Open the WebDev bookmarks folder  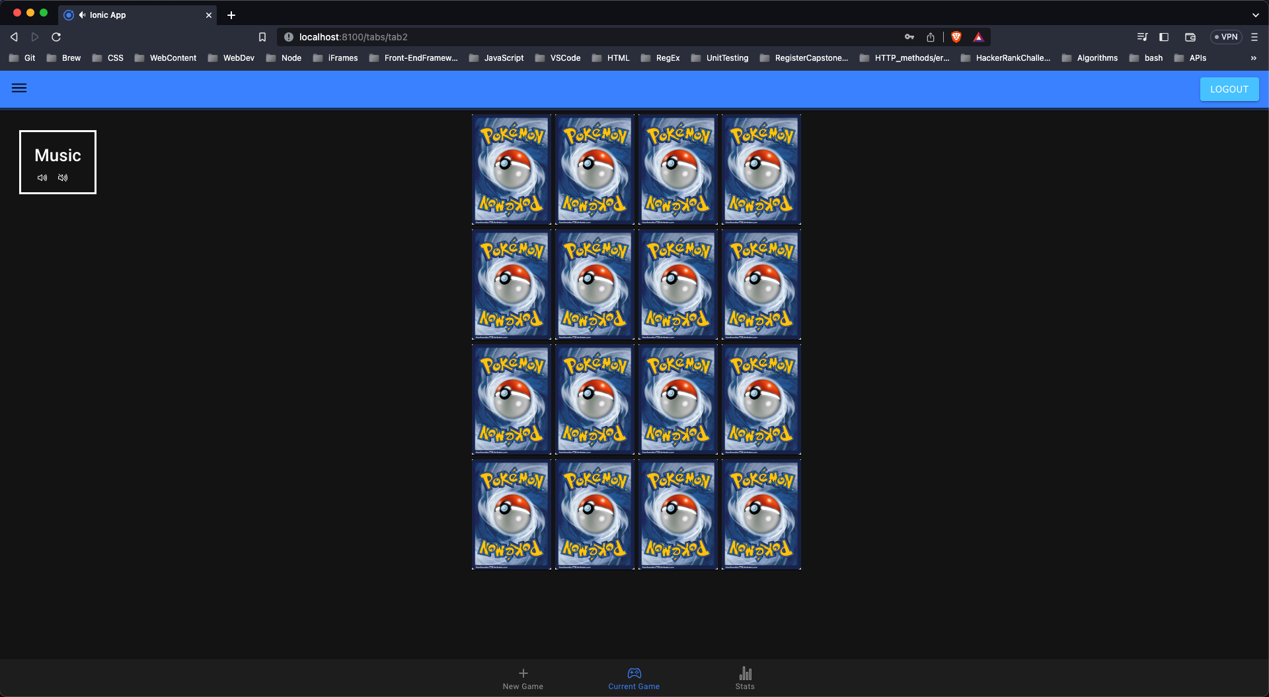(231, 58)
